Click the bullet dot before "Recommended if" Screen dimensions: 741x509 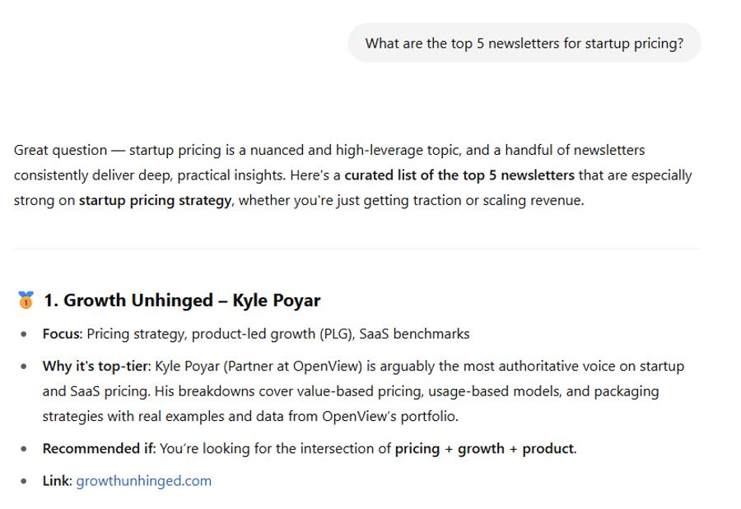pos(24,449)
